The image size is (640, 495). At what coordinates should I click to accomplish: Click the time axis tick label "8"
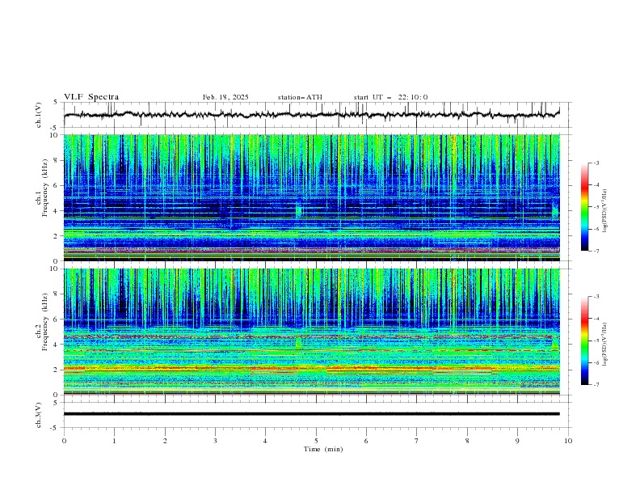467,441
